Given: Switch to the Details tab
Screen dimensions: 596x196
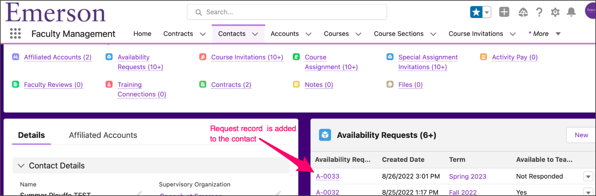Looking at the screenshot, I should (x=32, y=135).
